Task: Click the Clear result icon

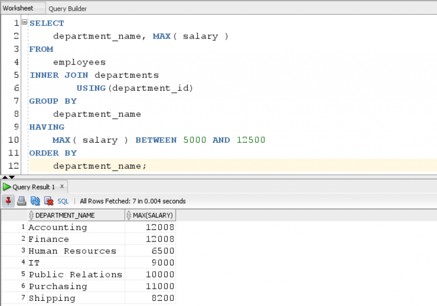Action: point(48,201)
